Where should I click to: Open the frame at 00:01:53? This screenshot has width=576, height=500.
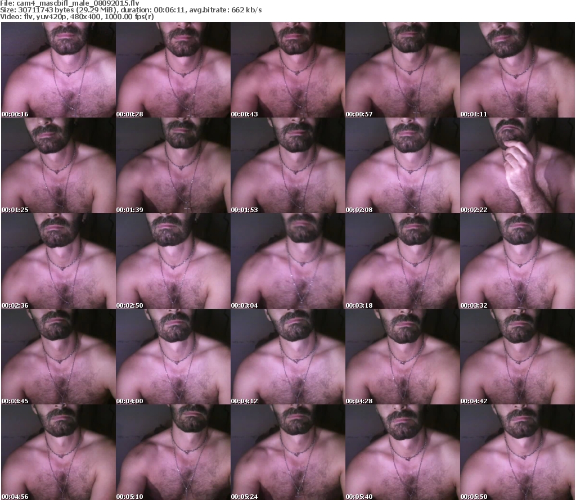point(287,165)
